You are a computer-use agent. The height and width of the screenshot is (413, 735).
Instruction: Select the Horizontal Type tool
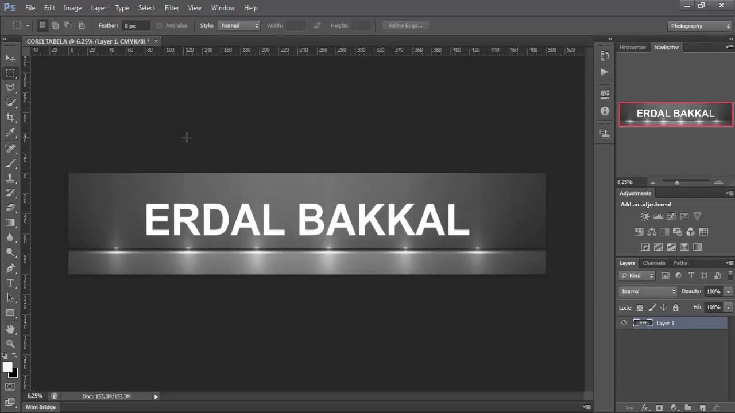coord(10,283)
